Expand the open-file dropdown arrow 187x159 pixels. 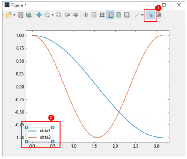[x=14, y=15]
